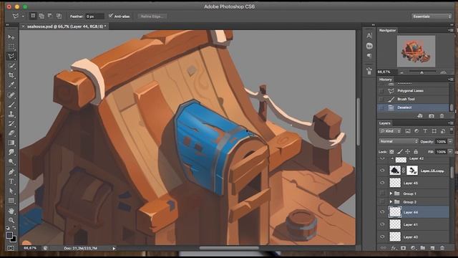Hide Layer 41 with eye icon
Screen dimensions: 458x258
[382, 224]
